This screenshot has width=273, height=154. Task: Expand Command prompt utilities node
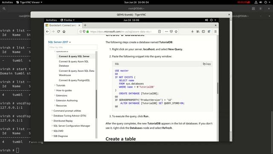[x=52, y=111]
